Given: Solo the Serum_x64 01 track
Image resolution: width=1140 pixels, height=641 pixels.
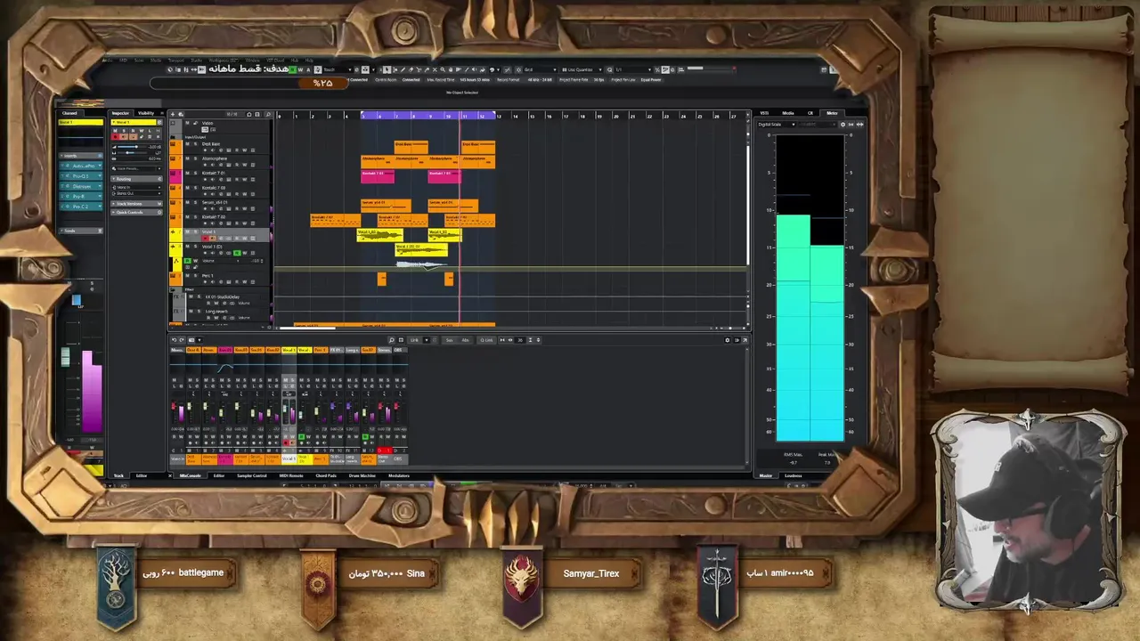Looking at the screenshot, I should click(195, 202).
